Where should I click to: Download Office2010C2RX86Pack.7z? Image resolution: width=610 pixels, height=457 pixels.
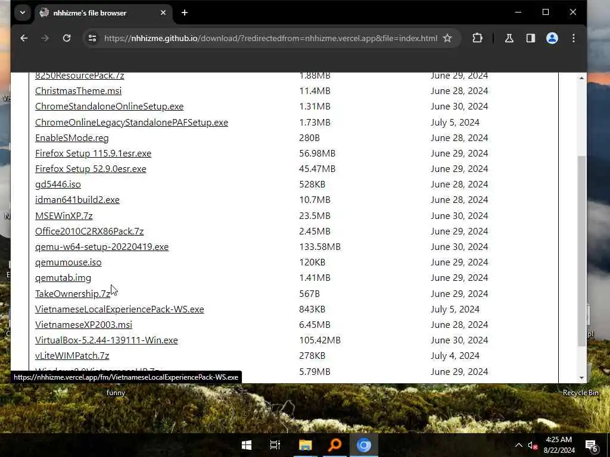pyautogui.click(x=89, y=231)
